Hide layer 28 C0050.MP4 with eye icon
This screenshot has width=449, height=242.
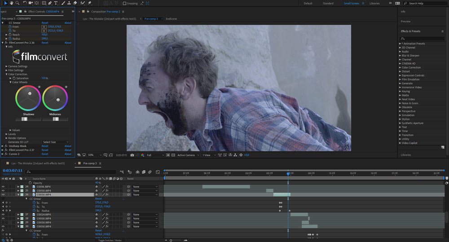[x=3, y=218]
